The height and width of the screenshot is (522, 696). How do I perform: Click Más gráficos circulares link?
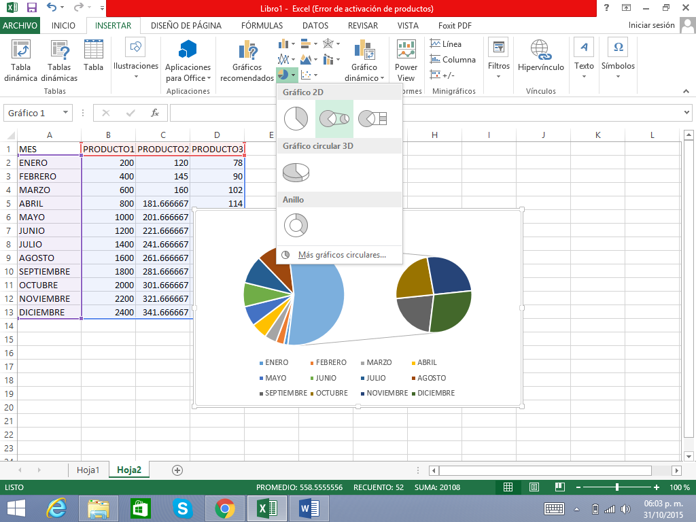point(341,255)
